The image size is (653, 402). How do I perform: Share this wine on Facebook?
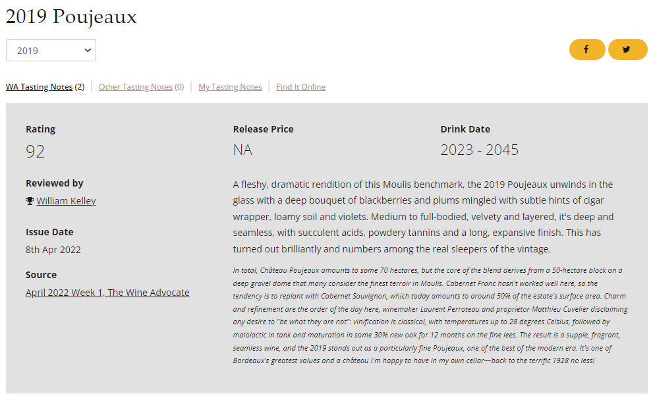(x=586, y=50)
